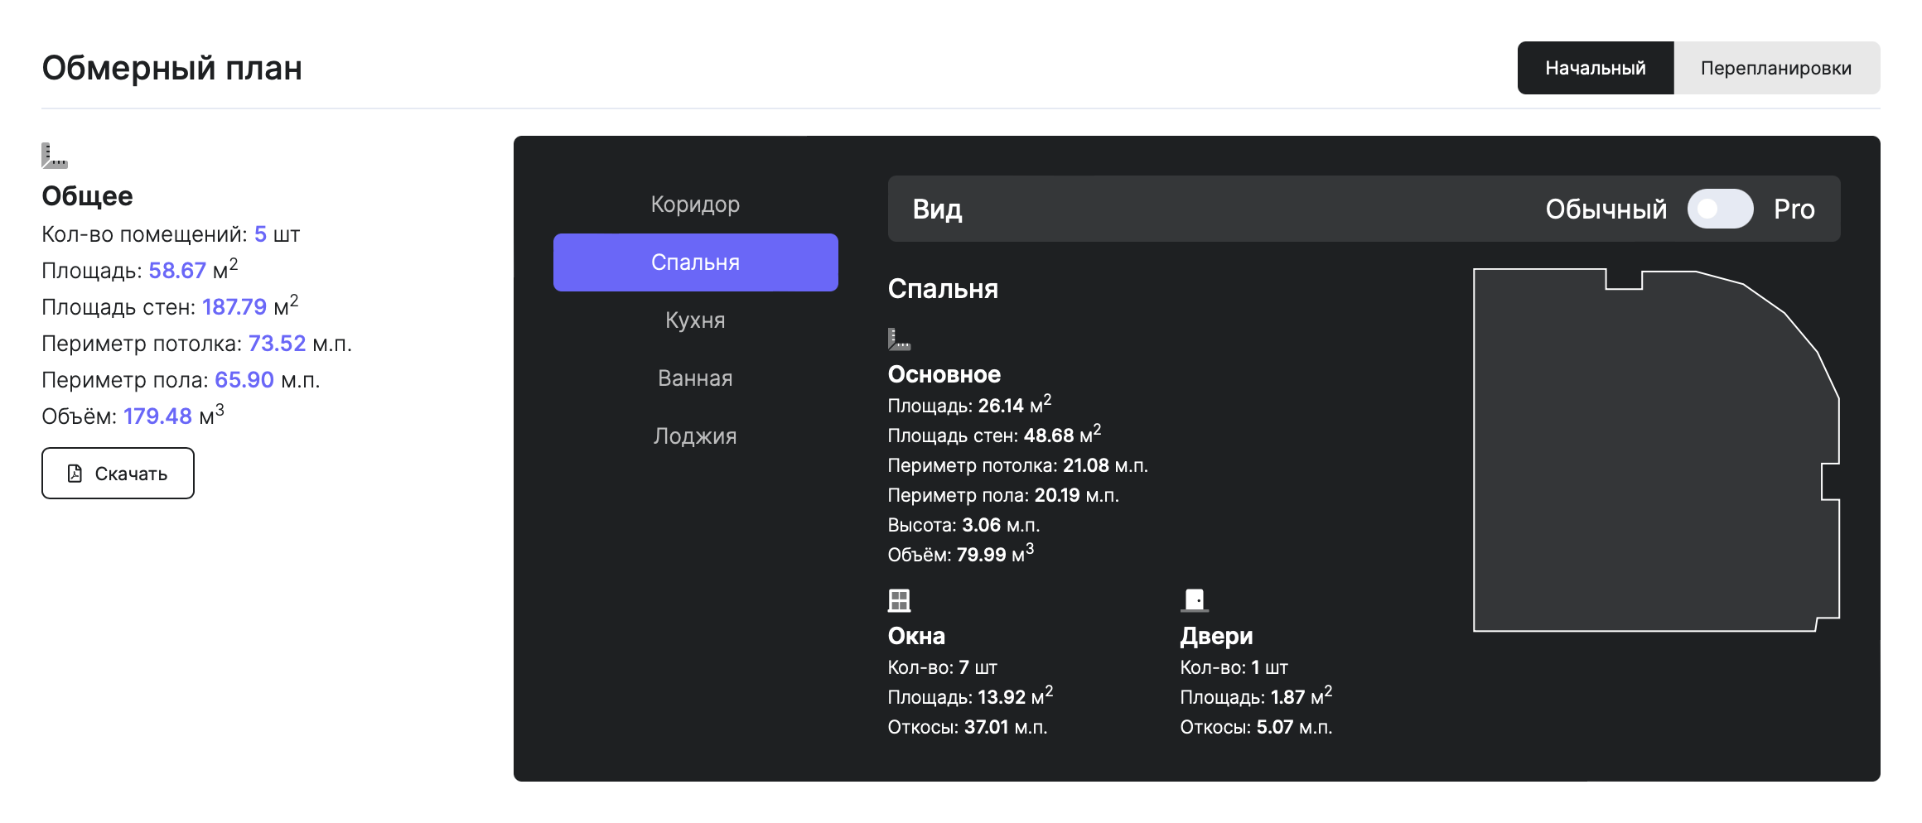
Task: Show the Лоджия room
Action: coord(695,436)
